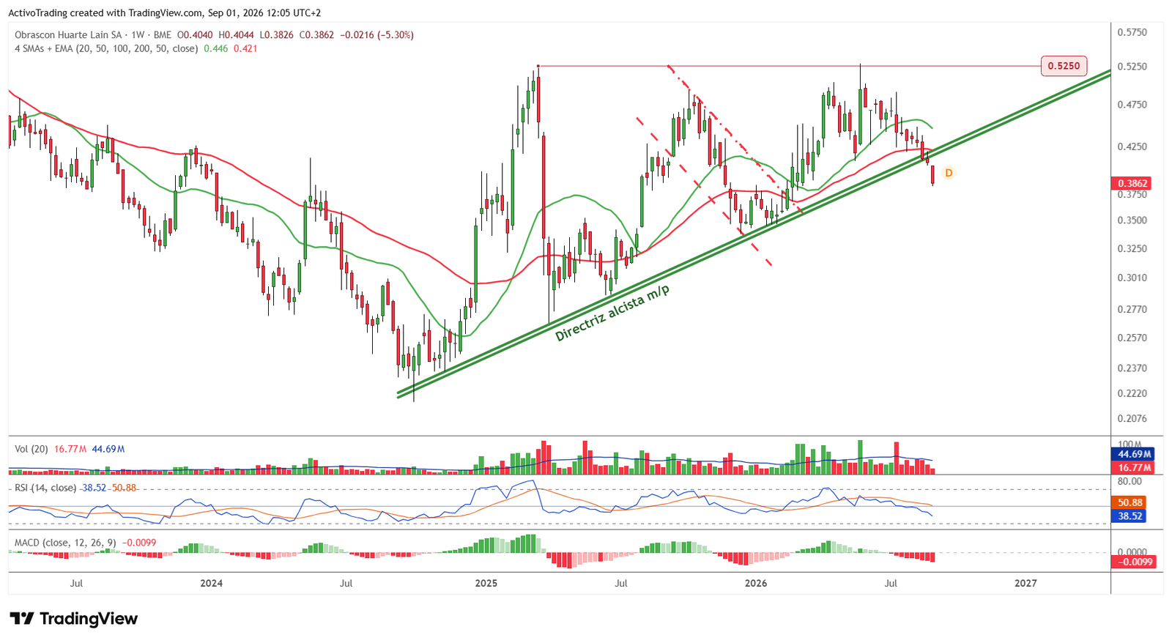Click the 2024 label on the time axis

tap(212, 584)
